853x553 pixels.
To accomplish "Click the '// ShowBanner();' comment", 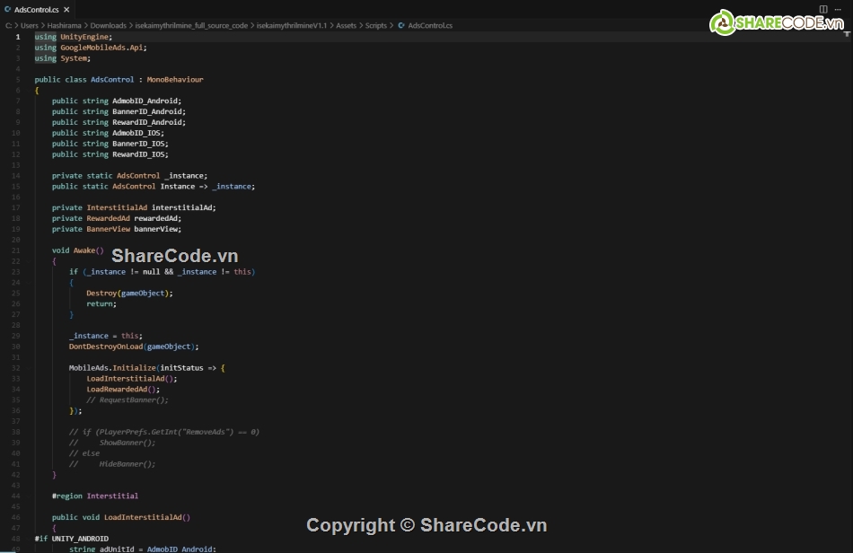I will tap(112, 443).
